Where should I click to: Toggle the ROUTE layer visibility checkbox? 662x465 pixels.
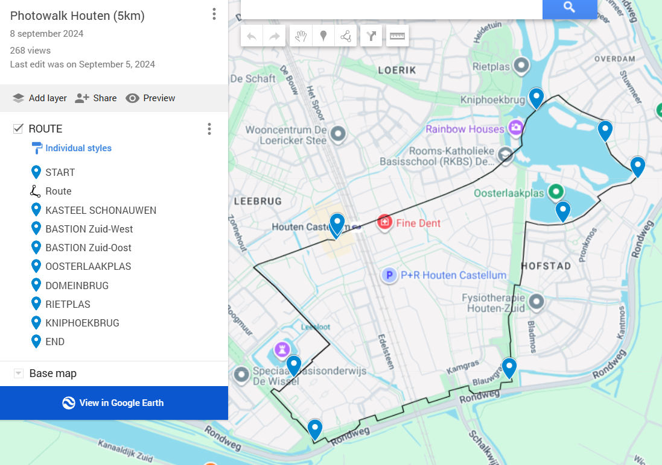point(18,128)
